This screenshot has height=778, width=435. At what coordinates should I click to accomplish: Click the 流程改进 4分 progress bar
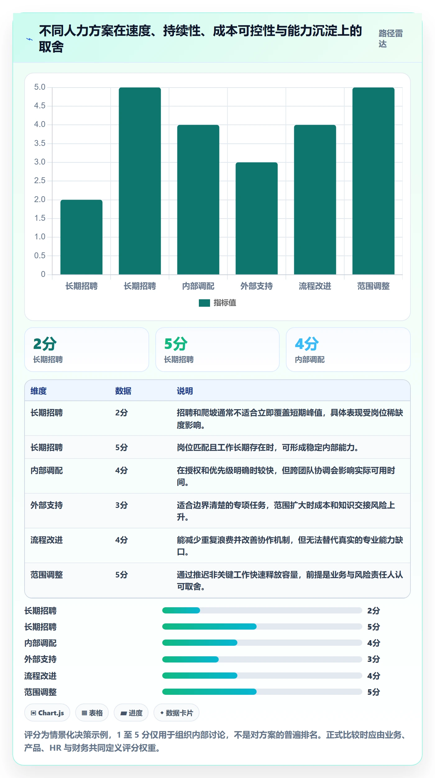click(x=262, y=676)
